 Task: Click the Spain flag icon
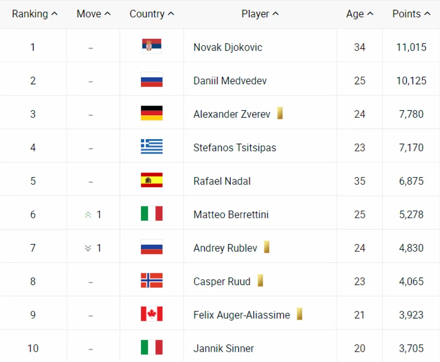(x=151, y=180)
